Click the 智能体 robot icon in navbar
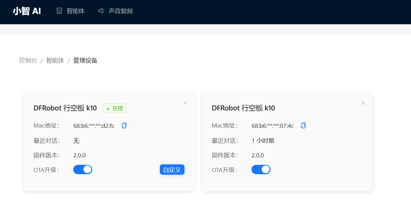 [59, 11]
